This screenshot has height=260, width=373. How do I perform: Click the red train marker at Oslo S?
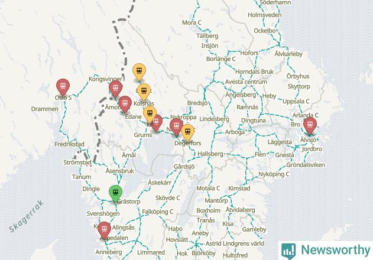[63, 87]
